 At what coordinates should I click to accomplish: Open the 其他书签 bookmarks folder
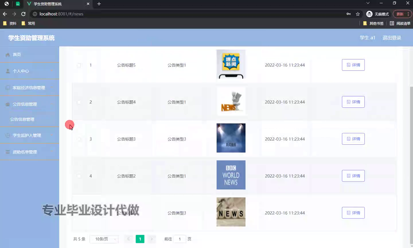point(373,23)
